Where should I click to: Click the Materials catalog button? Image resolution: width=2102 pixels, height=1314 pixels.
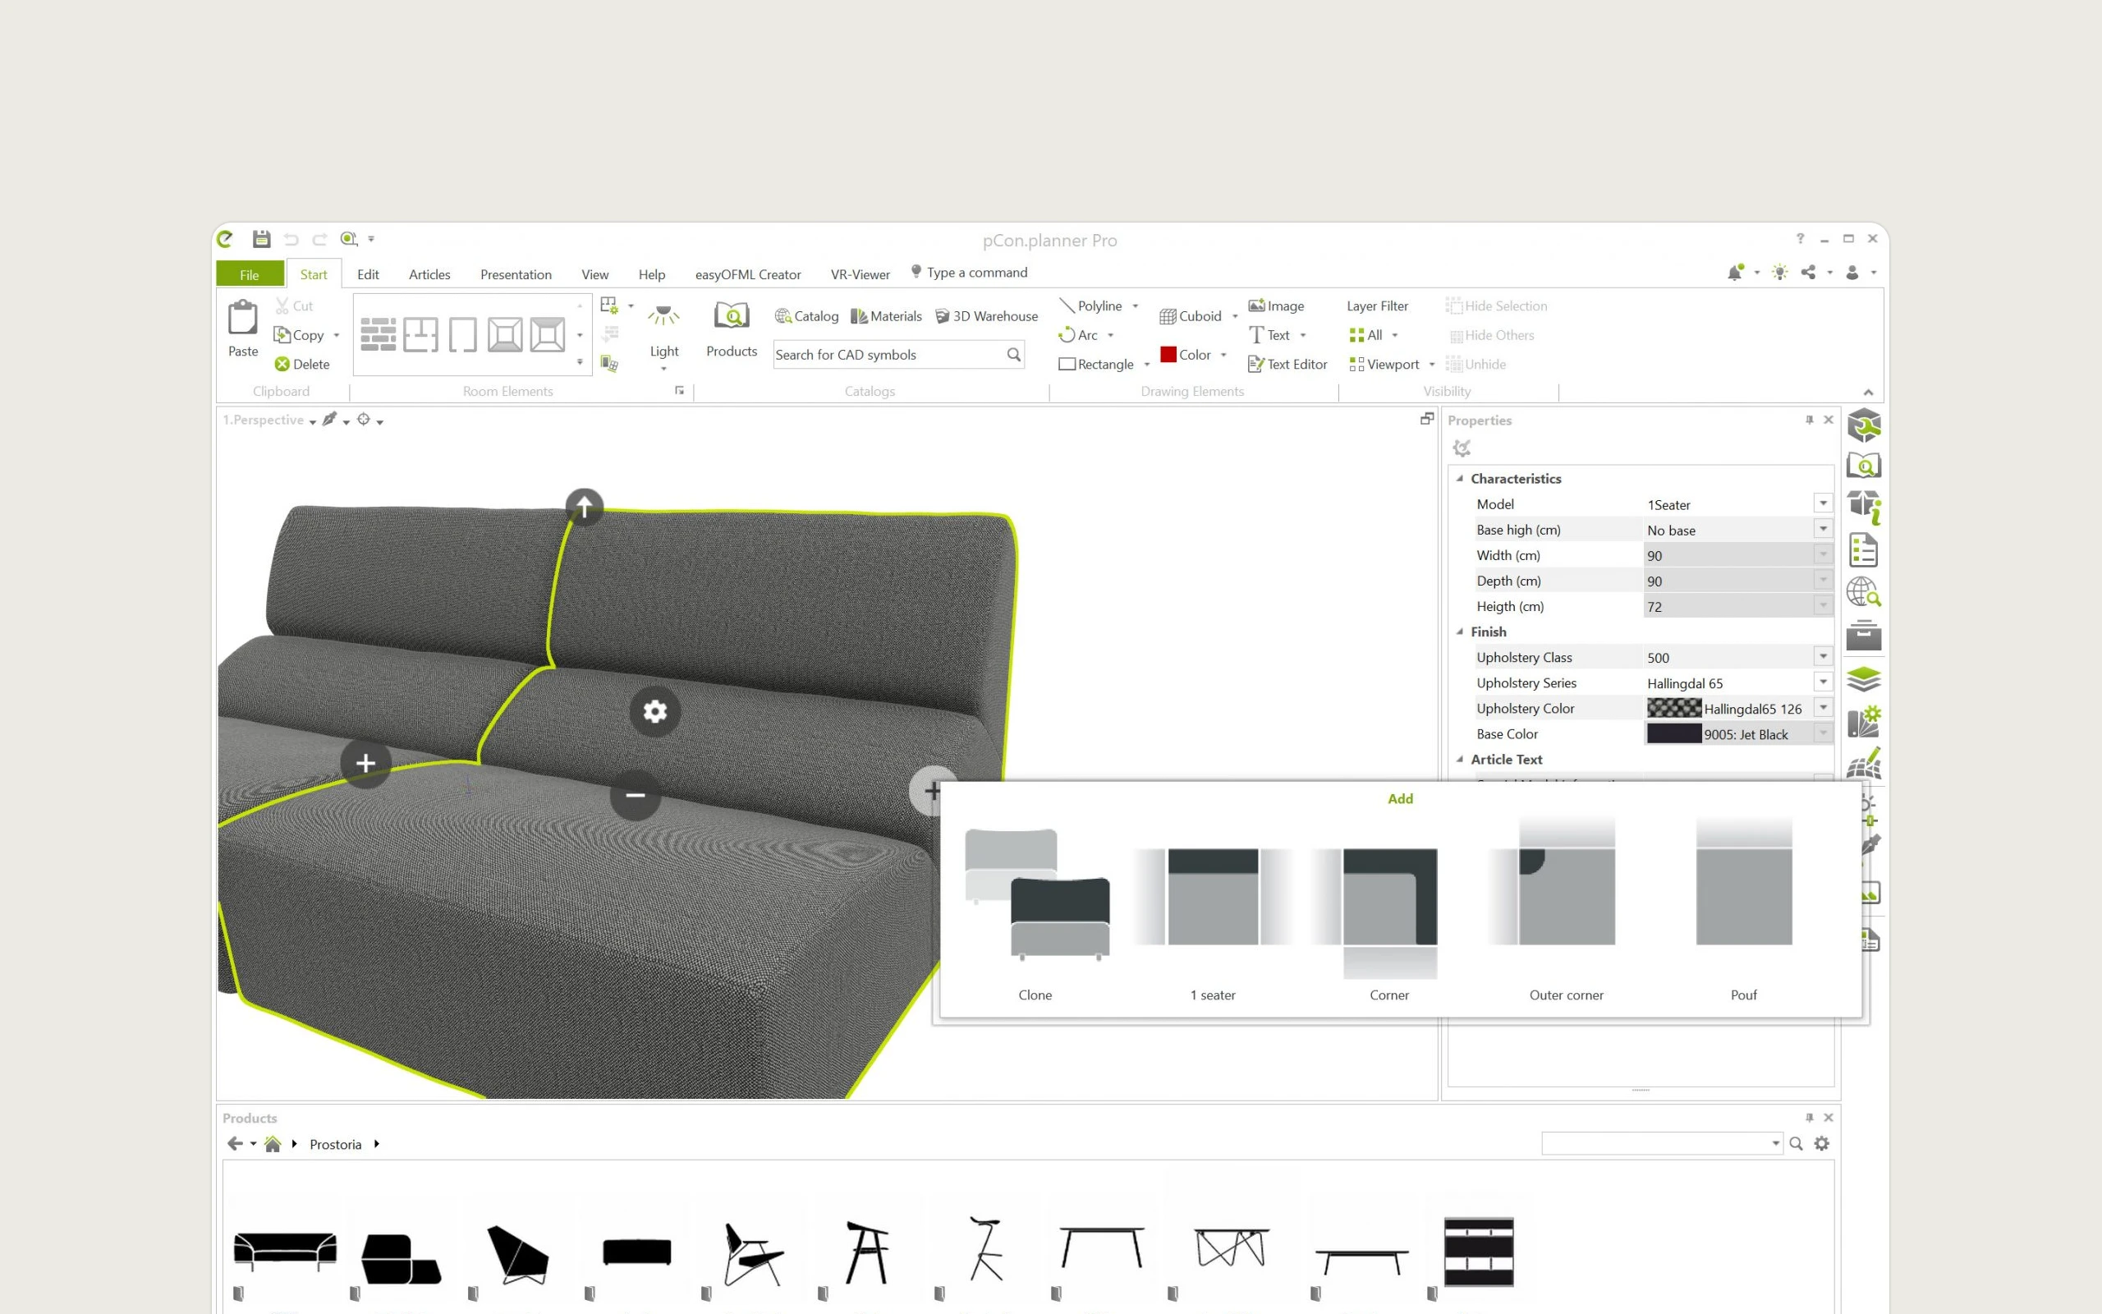click(x=886, y=316)
